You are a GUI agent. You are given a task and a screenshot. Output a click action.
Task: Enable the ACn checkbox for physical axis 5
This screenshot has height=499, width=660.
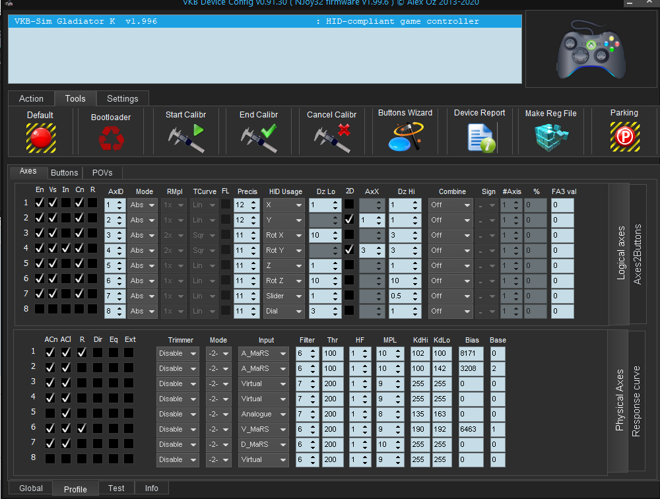pos(50,413)
